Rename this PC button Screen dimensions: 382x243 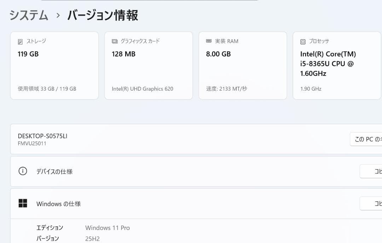366,139
